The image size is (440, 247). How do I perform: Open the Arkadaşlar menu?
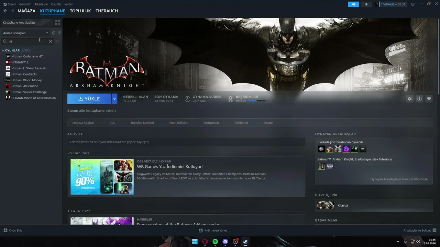[x=41, y=4]
